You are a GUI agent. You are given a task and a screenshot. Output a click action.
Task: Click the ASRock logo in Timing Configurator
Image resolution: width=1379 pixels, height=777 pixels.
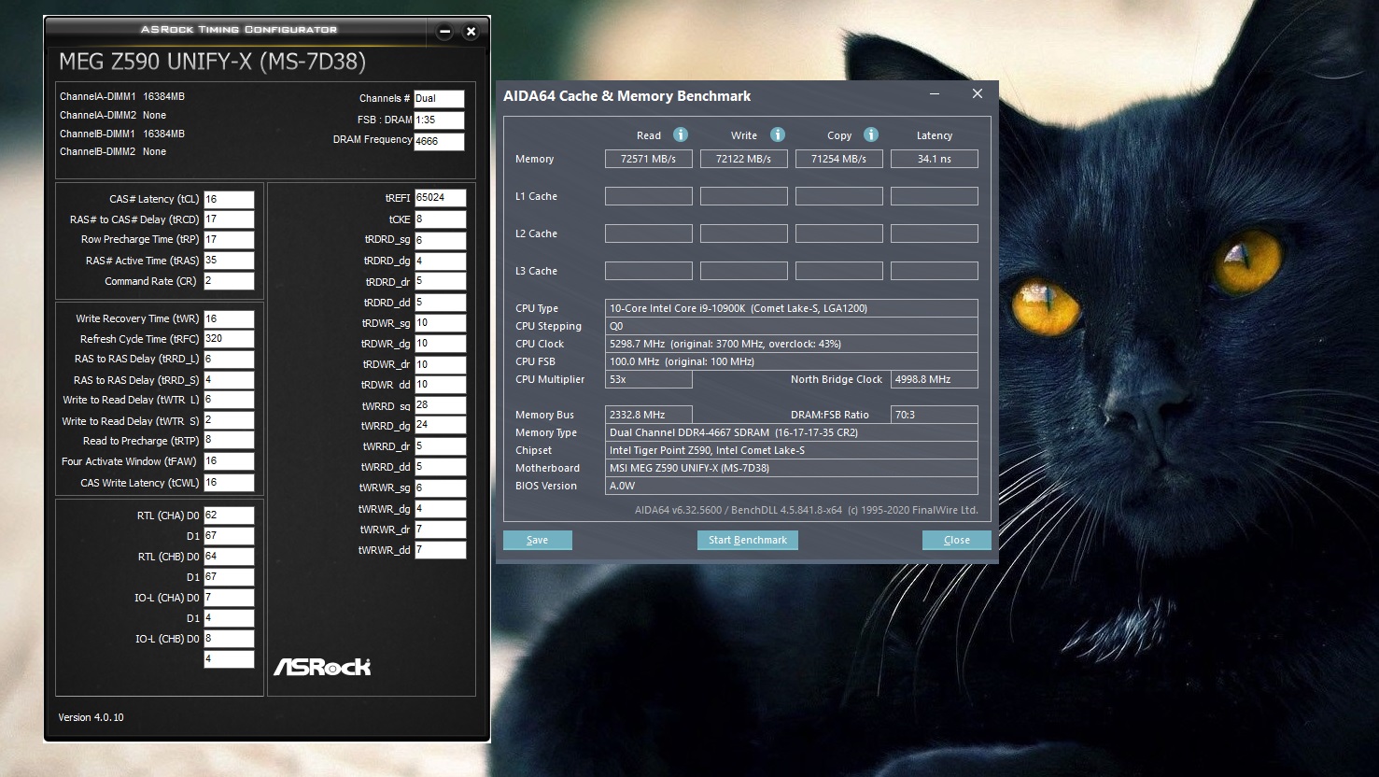point(322,667)
